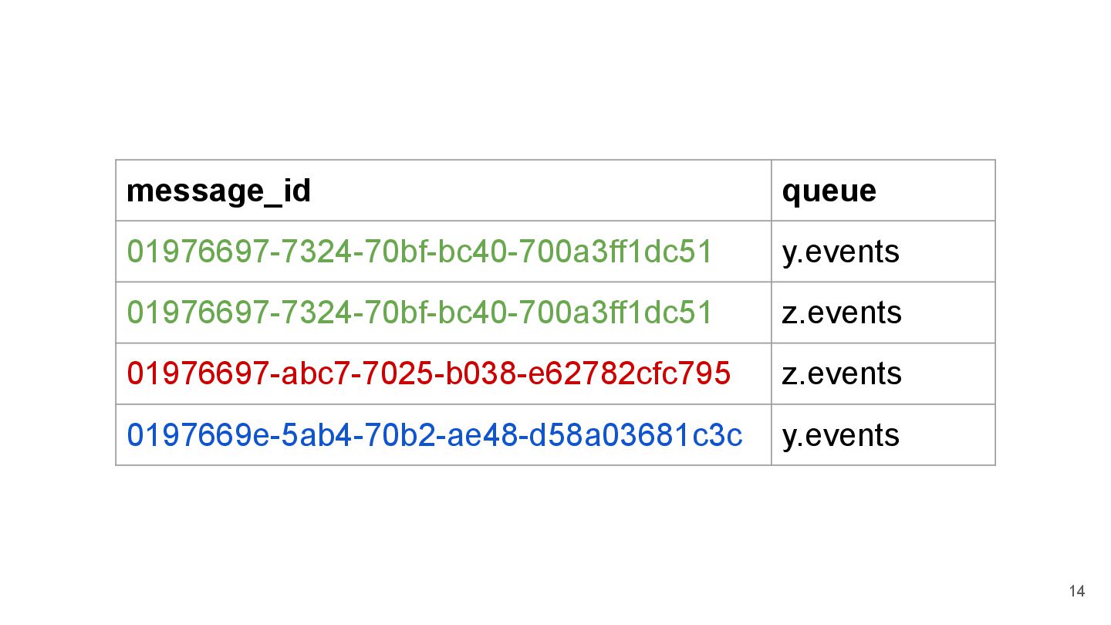Click slide number 14
Screen dimensions: 1111x625
point(1077,592)
